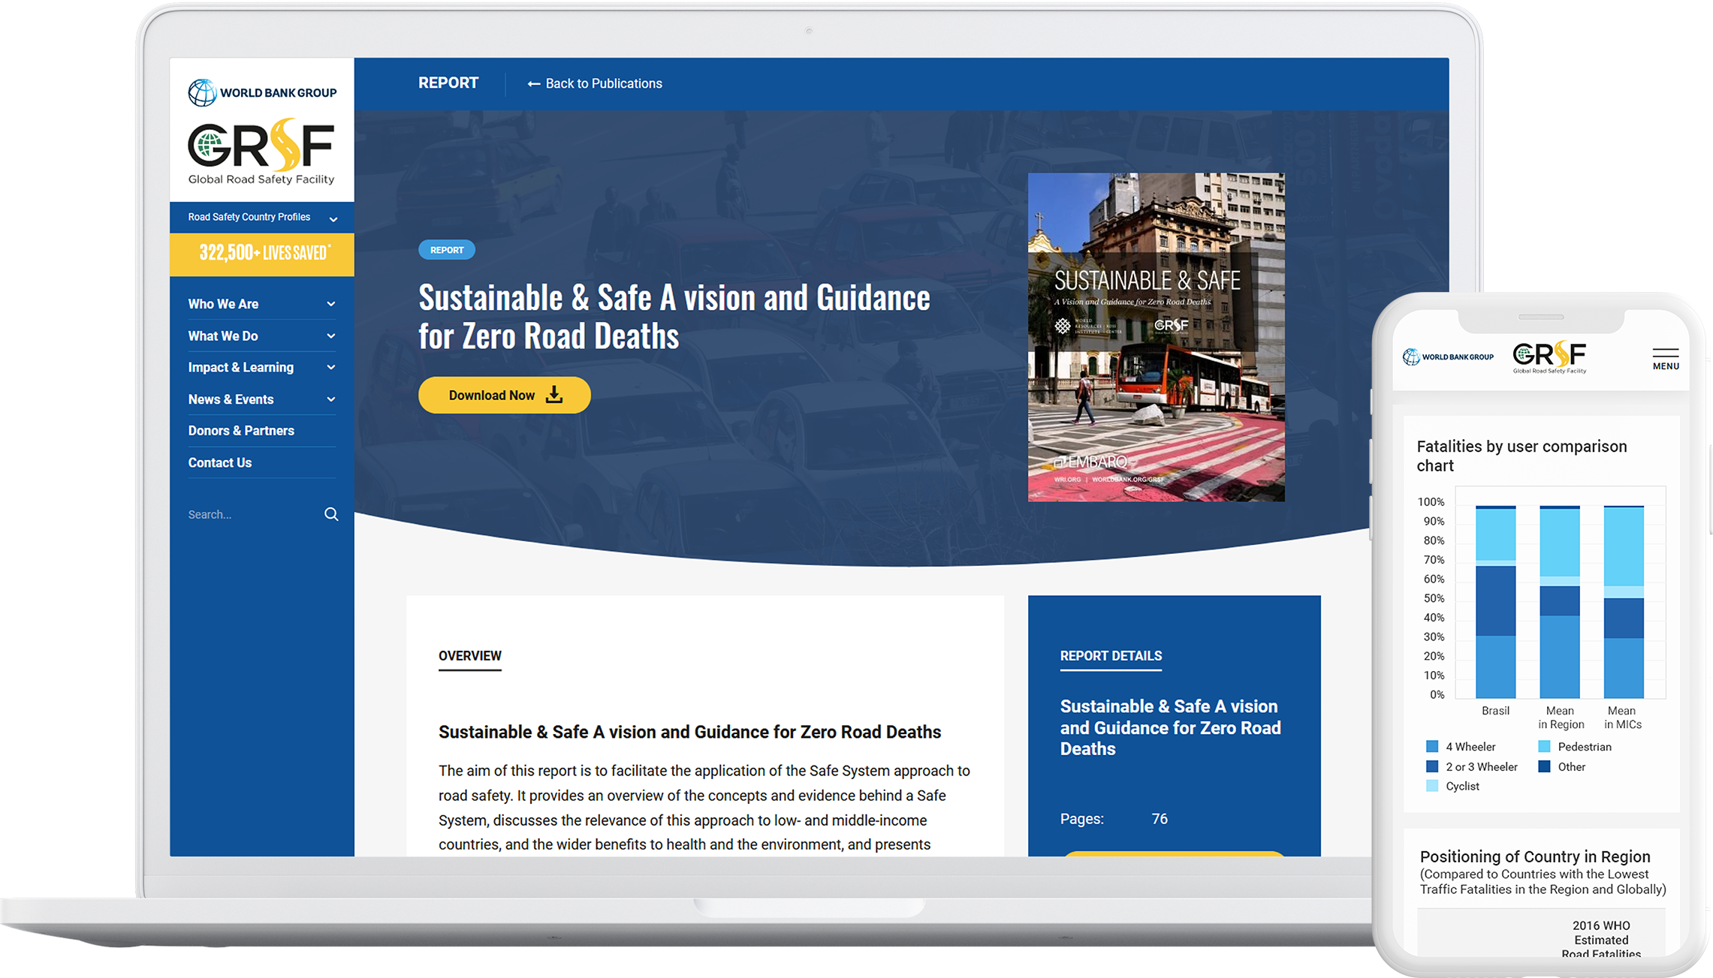Click the Other legend color swatch

coord(1544,766)
